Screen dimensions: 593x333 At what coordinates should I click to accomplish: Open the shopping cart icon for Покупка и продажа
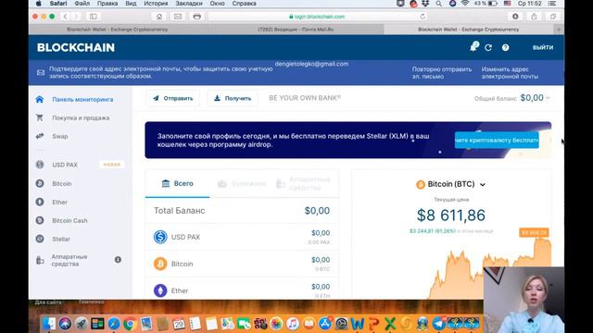click(39, 117)
